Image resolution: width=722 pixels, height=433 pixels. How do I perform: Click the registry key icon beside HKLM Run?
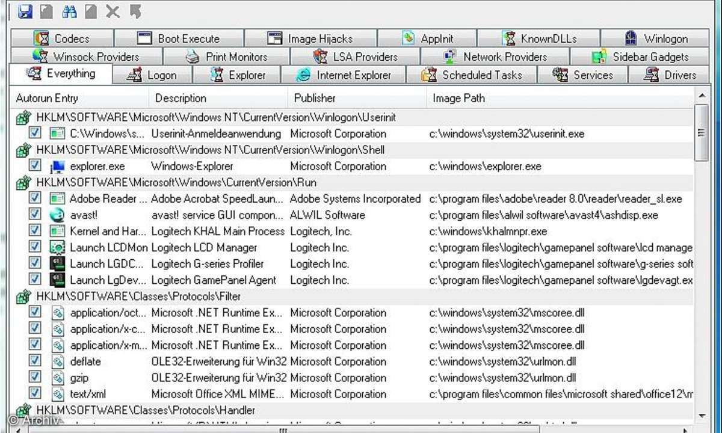22,182
